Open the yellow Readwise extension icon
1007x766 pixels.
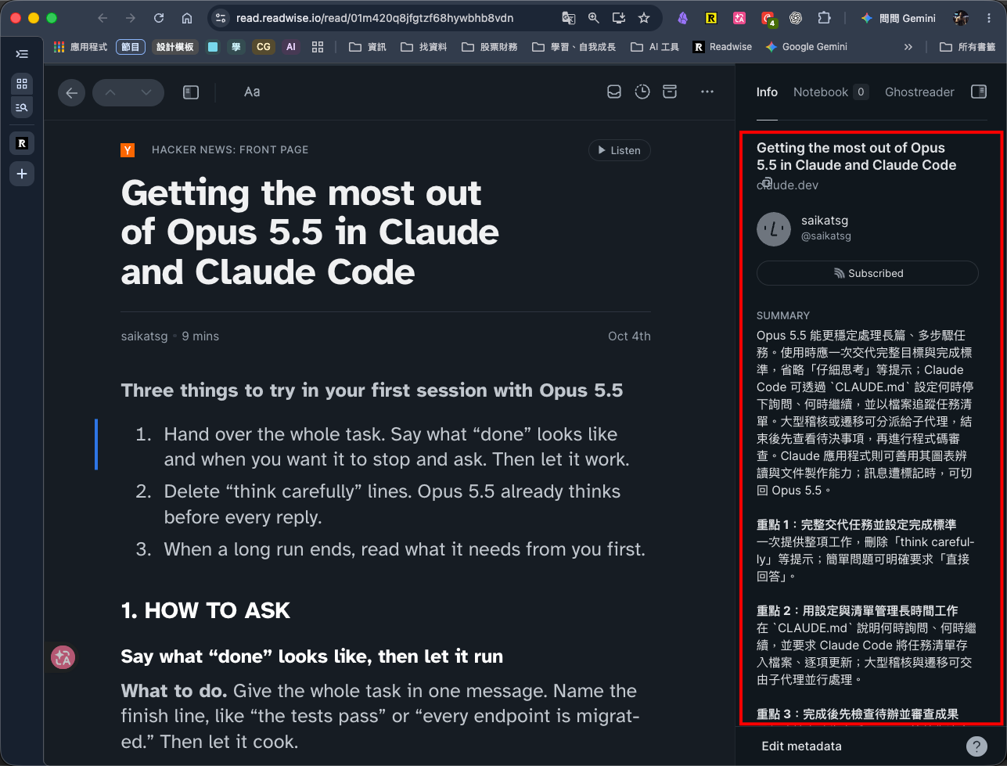[711, 18]
